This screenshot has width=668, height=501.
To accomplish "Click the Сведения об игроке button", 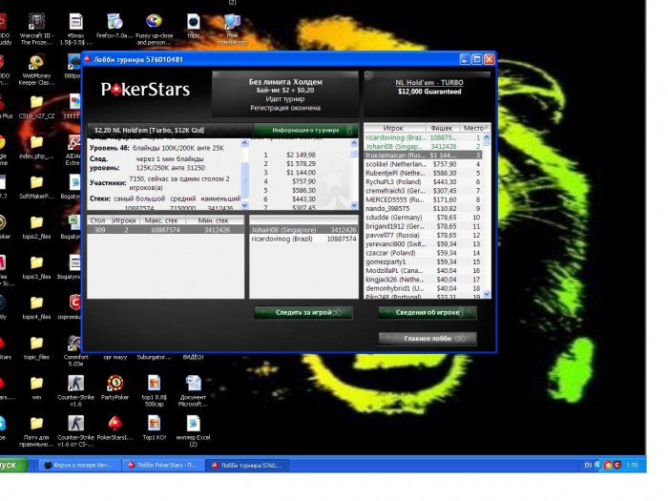I will tap(428, 312).
